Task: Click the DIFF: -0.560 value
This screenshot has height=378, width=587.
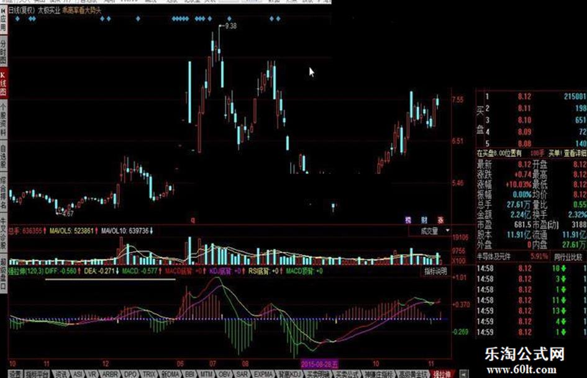Action: [x=61, y=271]
